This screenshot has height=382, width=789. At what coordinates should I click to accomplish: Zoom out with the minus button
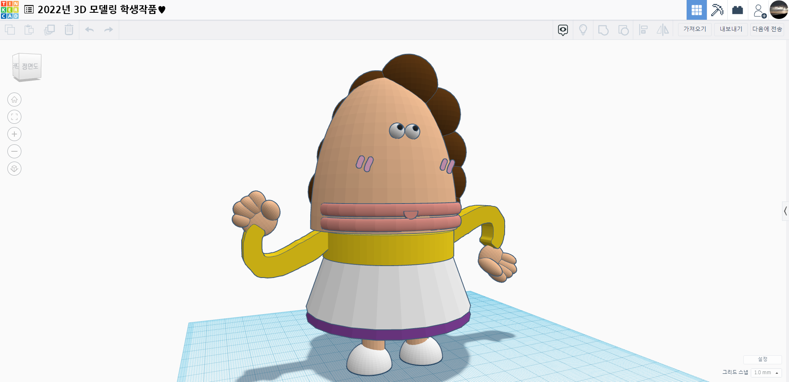pos(14,151)
